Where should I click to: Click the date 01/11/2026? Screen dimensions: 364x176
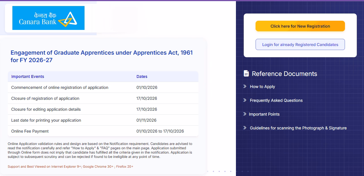(147, 120)
